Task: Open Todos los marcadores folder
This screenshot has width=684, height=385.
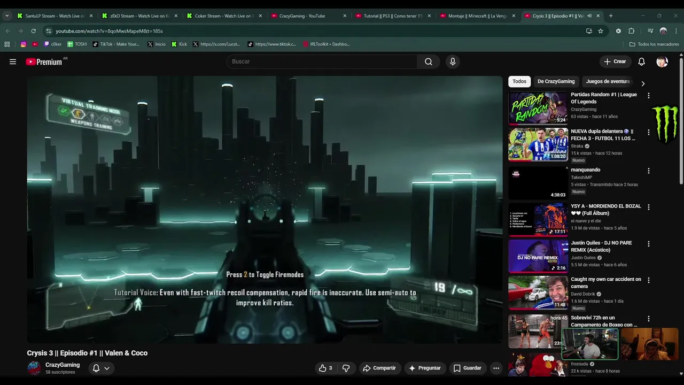Action: pyautogui.click(x=655, y=44)
